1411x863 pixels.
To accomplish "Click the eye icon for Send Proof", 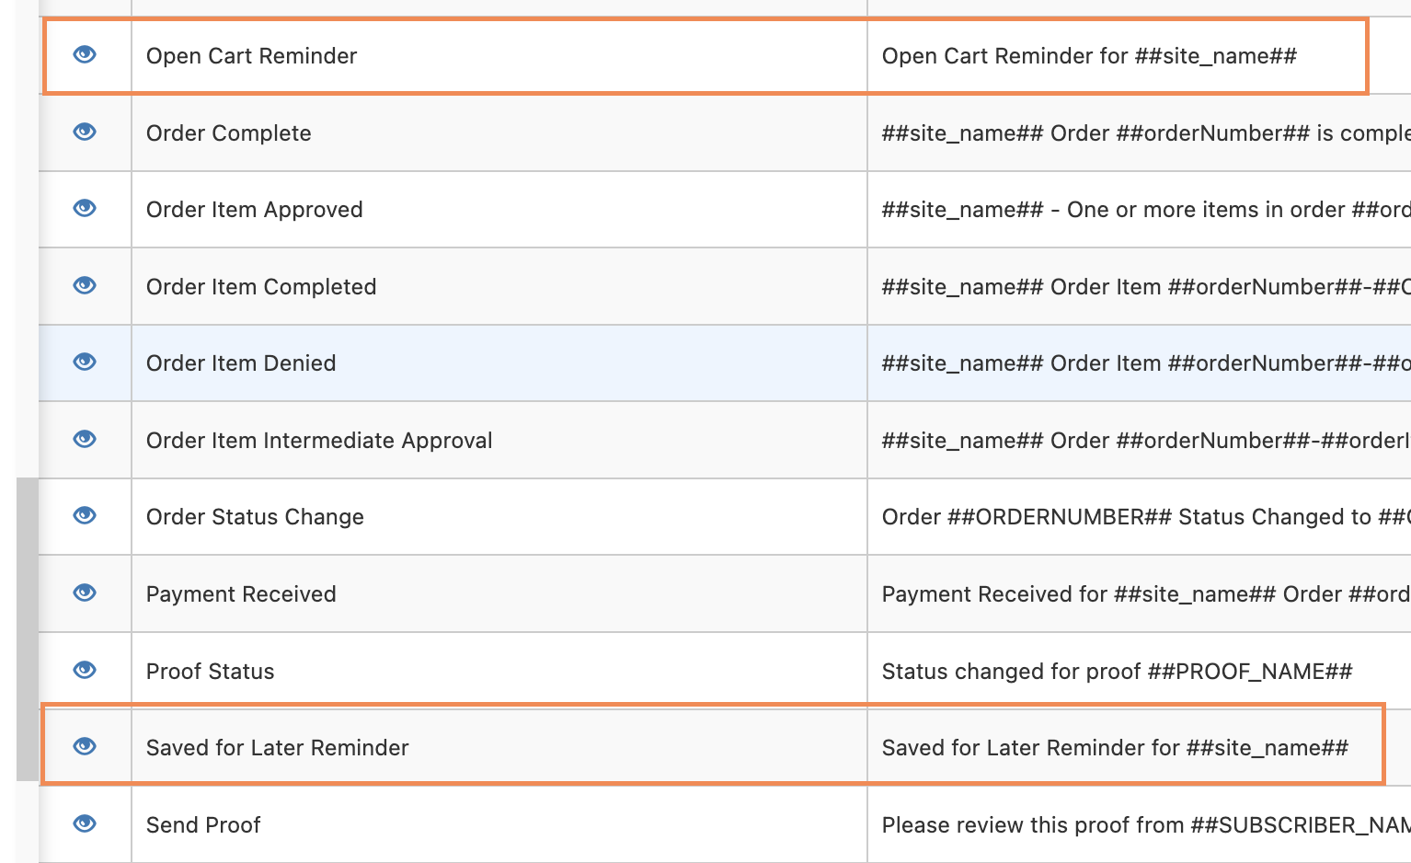I will point(85,823).
